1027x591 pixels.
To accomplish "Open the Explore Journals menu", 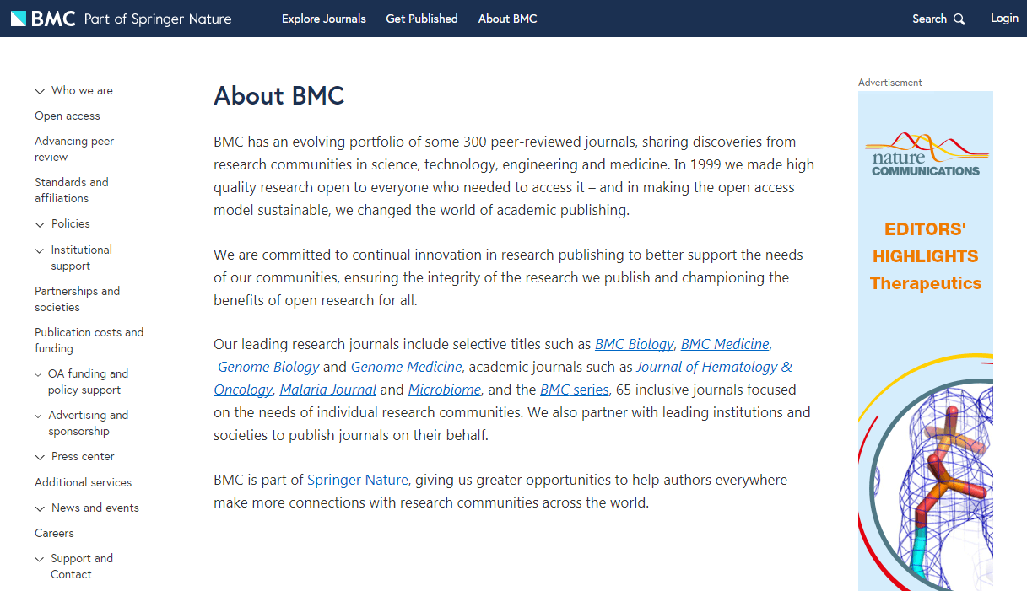I will pos(324,19).
